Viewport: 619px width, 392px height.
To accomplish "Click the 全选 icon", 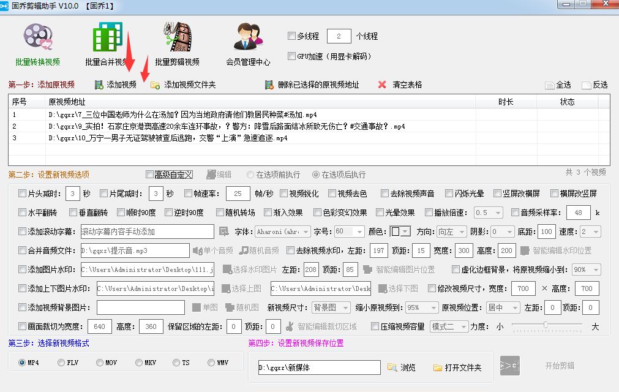I will (x=550, y=85).
